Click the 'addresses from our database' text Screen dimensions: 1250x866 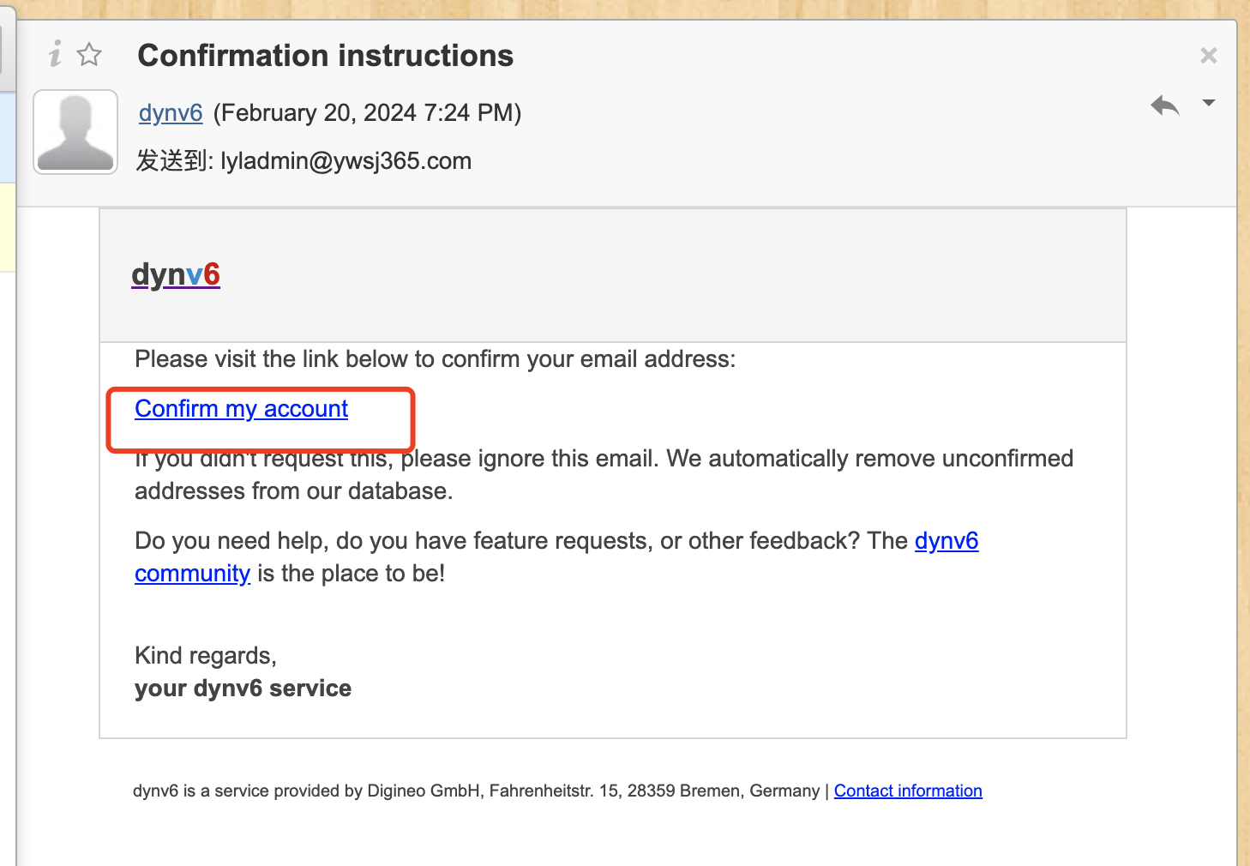click(293, 491)
